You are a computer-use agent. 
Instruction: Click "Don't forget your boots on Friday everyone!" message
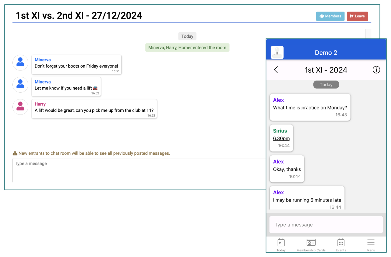click(x=76, y=65)
